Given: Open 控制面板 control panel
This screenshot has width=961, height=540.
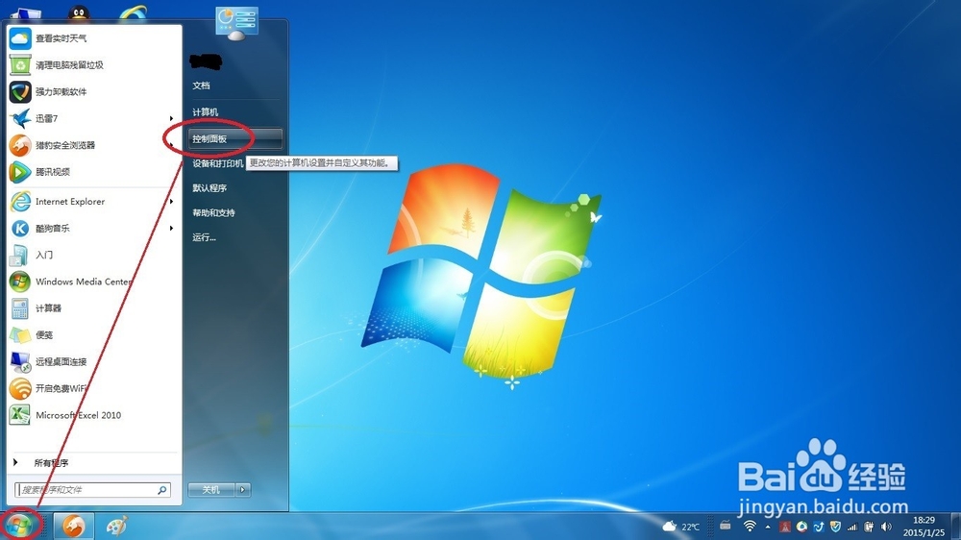Looking at the screenshot, I should (x=236, y=139).
